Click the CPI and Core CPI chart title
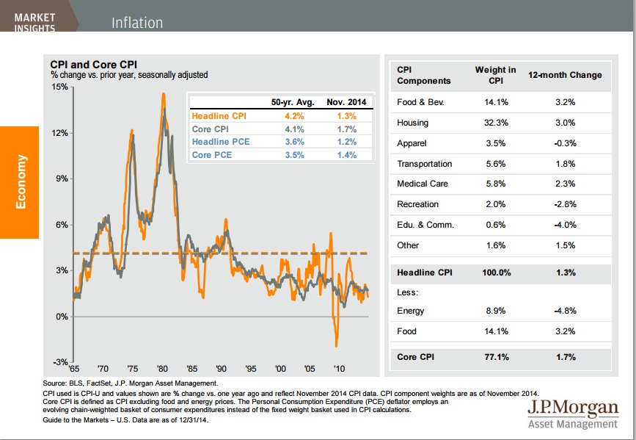636x440 pixels. [x=92, y=65]
